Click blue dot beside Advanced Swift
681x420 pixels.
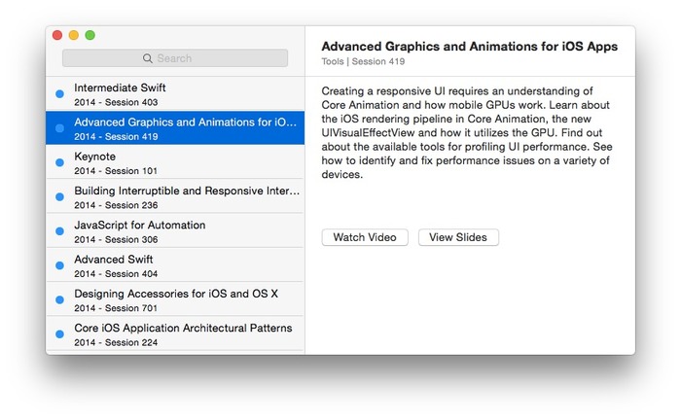click(60, 265)
